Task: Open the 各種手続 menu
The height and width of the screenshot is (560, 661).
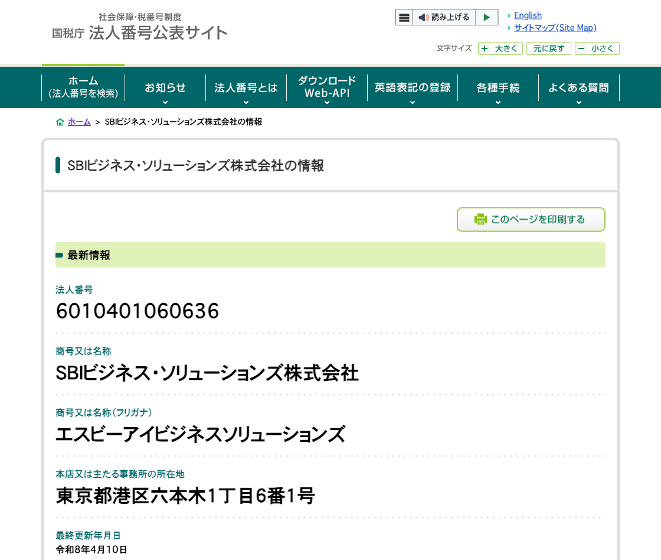Action: 498,87
